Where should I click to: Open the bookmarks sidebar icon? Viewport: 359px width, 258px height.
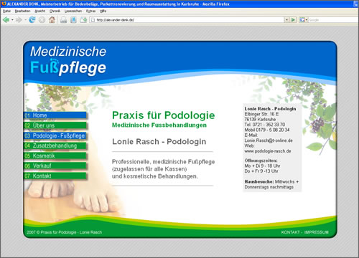pyautogui.click(x=73, y=20)
